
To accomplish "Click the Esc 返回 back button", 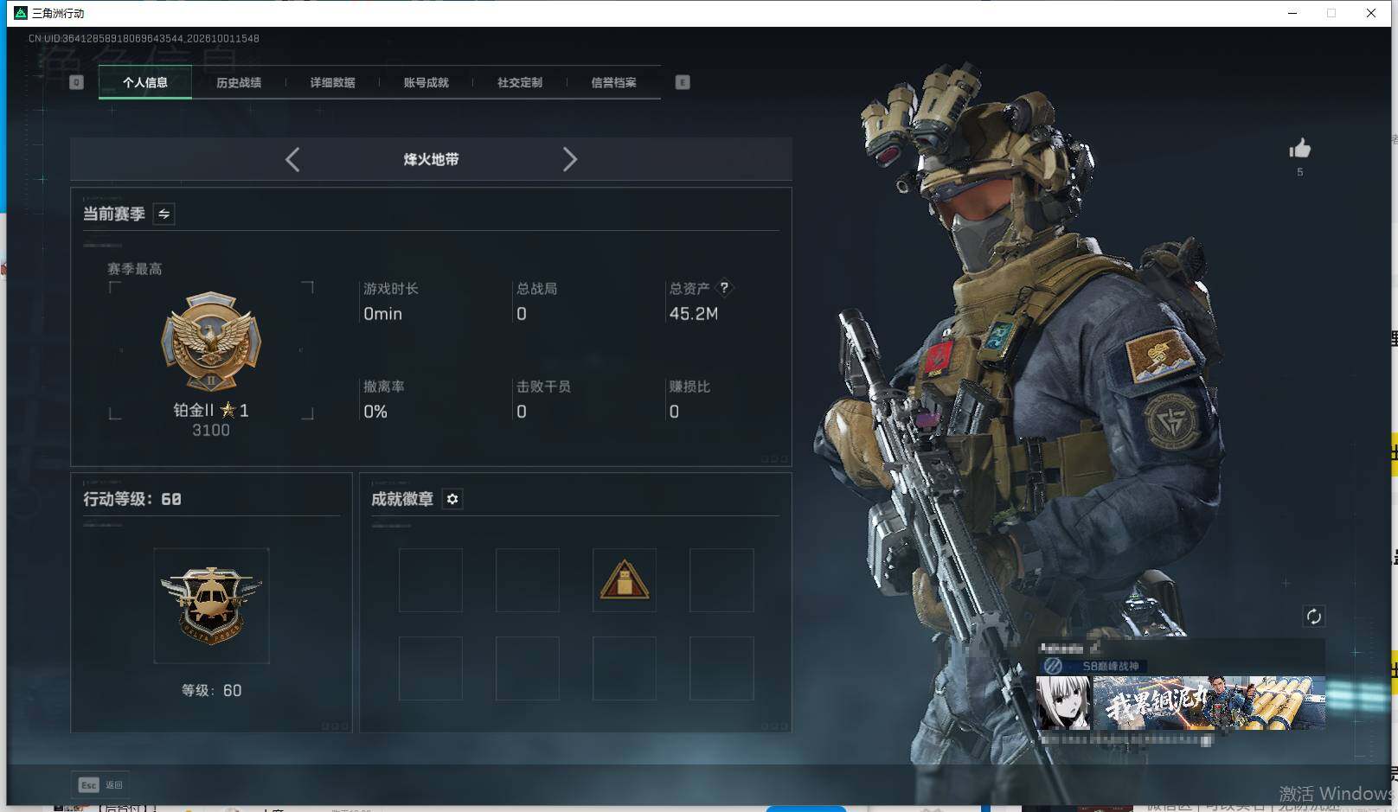I will 100,784.
